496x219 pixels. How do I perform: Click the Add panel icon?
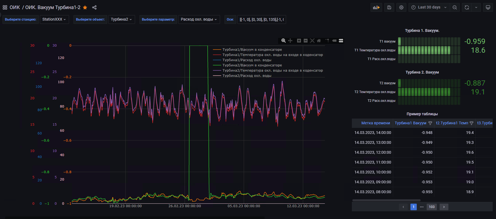pyautogui.click(x=376, y=7)
